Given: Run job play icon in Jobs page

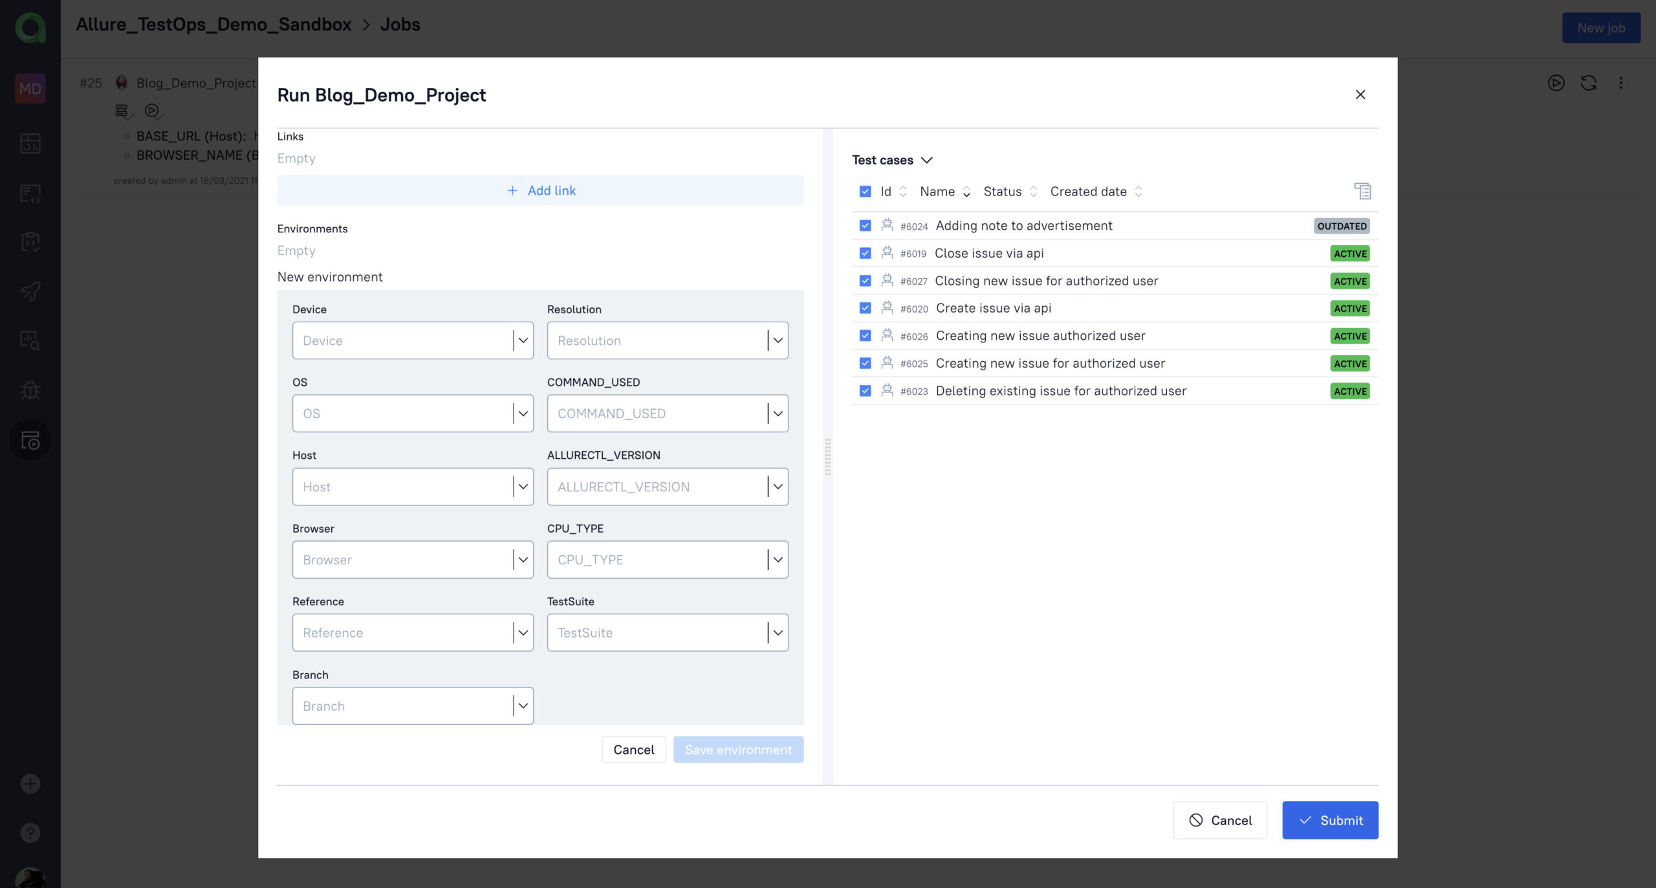Looking at the screenshot, I should click(x=1556, y=83).
